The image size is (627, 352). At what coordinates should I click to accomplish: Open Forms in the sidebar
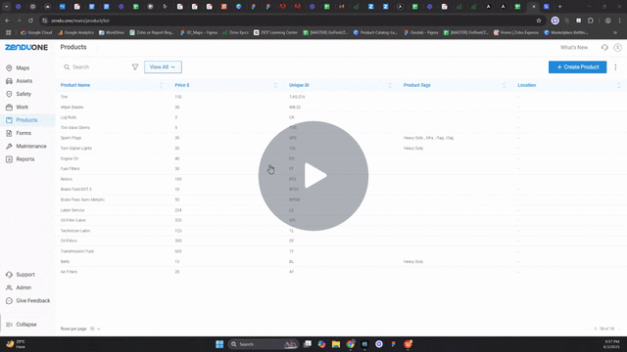[x=24, y=133]
